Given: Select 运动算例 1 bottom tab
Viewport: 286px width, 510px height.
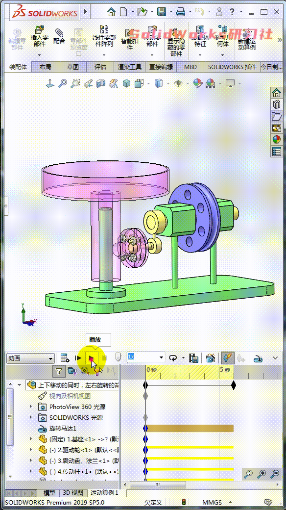Looking at the screenshot, I should [x=104, y=493].
